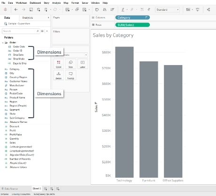This screenshot has width=216, height=196.
Task: Open the File menu
Action: pyautogui.click(x=3, y=3)
